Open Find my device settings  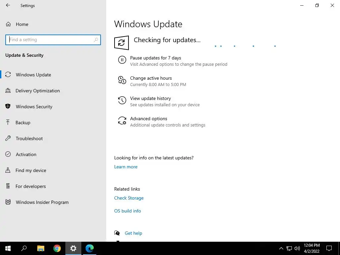click(53, 170)
